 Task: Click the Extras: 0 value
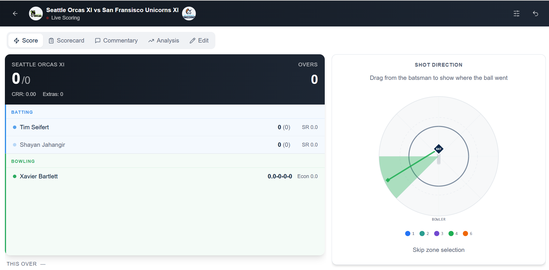[x=53, y=94]
